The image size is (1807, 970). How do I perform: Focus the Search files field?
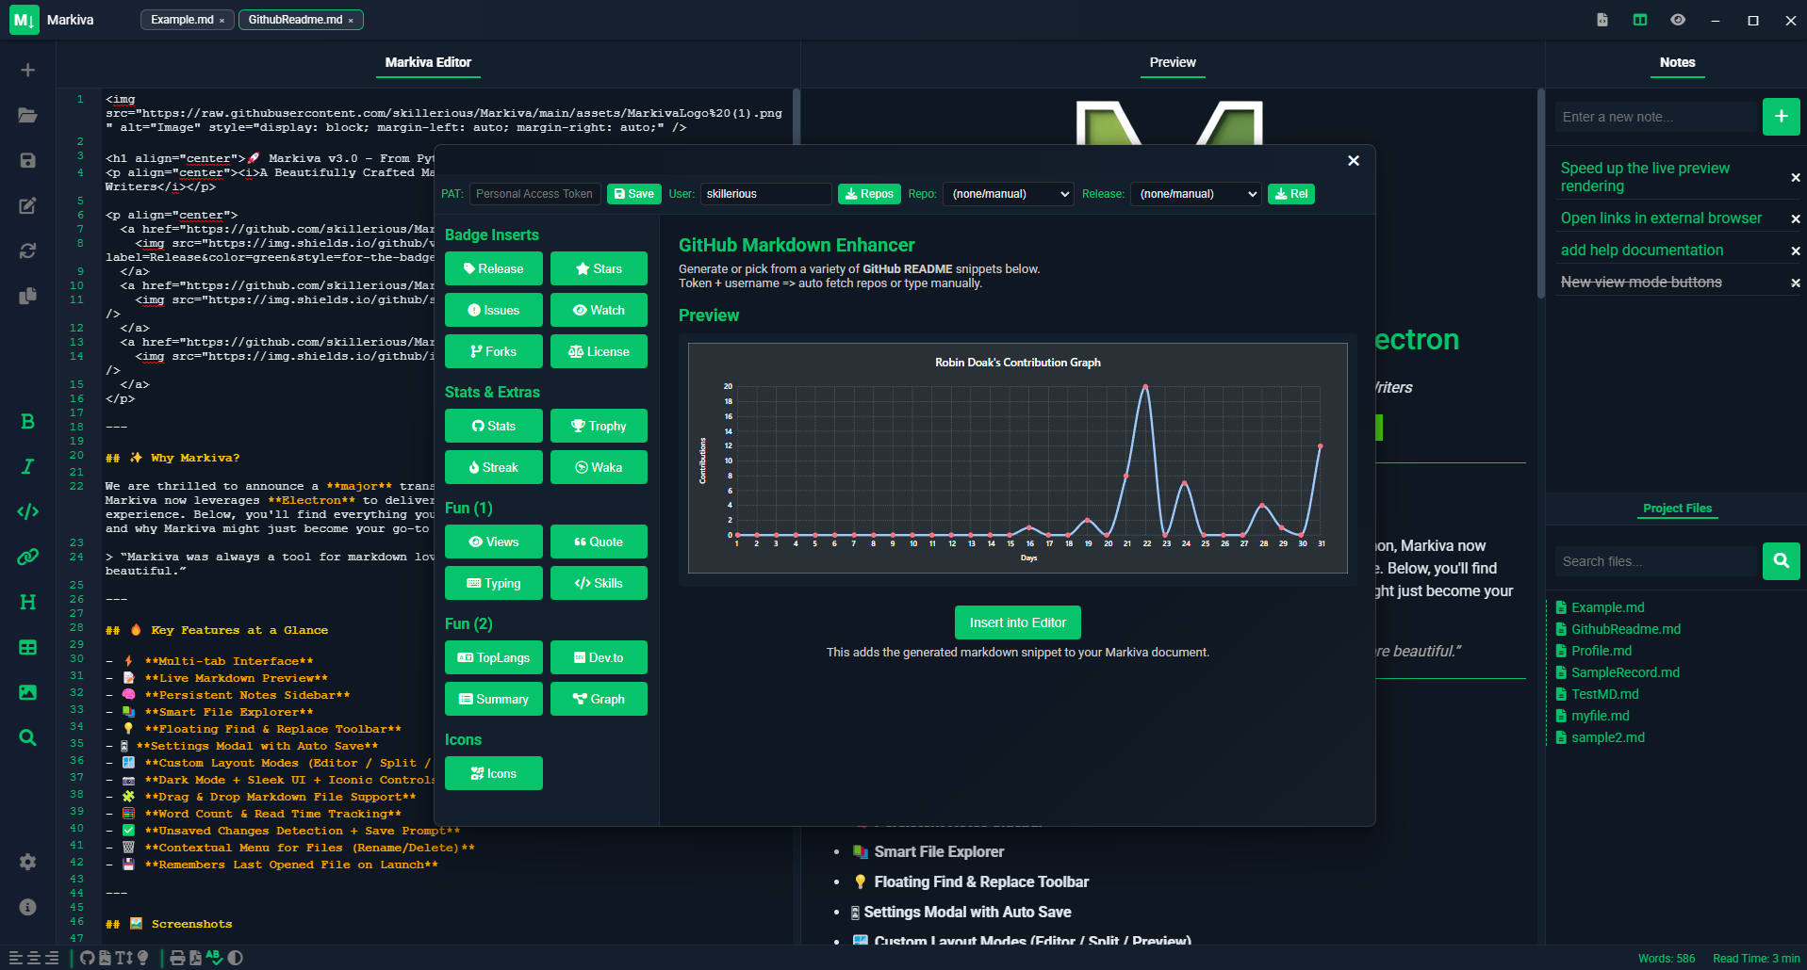click(x=1657, y=561)
